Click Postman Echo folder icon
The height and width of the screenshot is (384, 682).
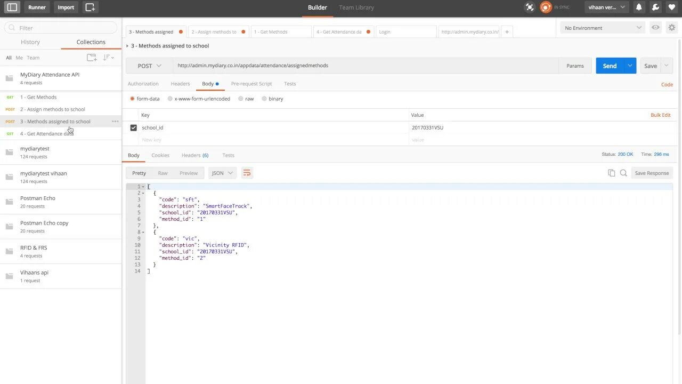9,202
